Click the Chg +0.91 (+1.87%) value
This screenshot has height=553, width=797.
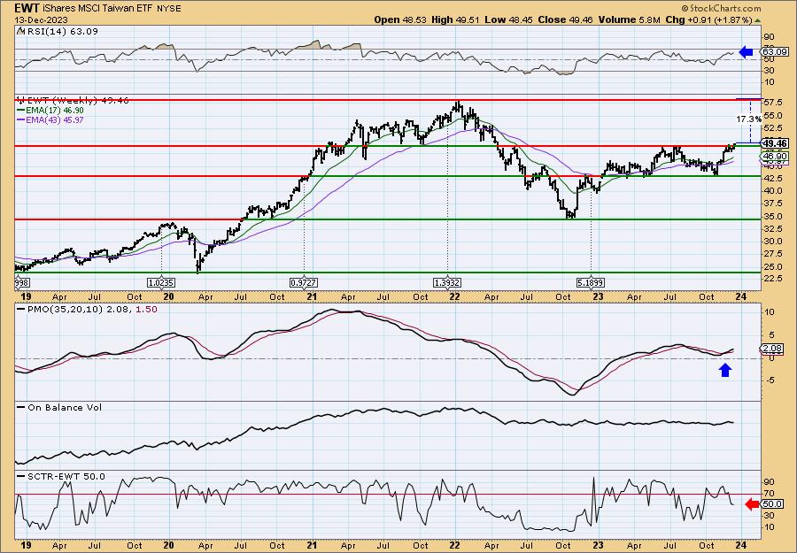pyautogui.click(x=708, y=19)
